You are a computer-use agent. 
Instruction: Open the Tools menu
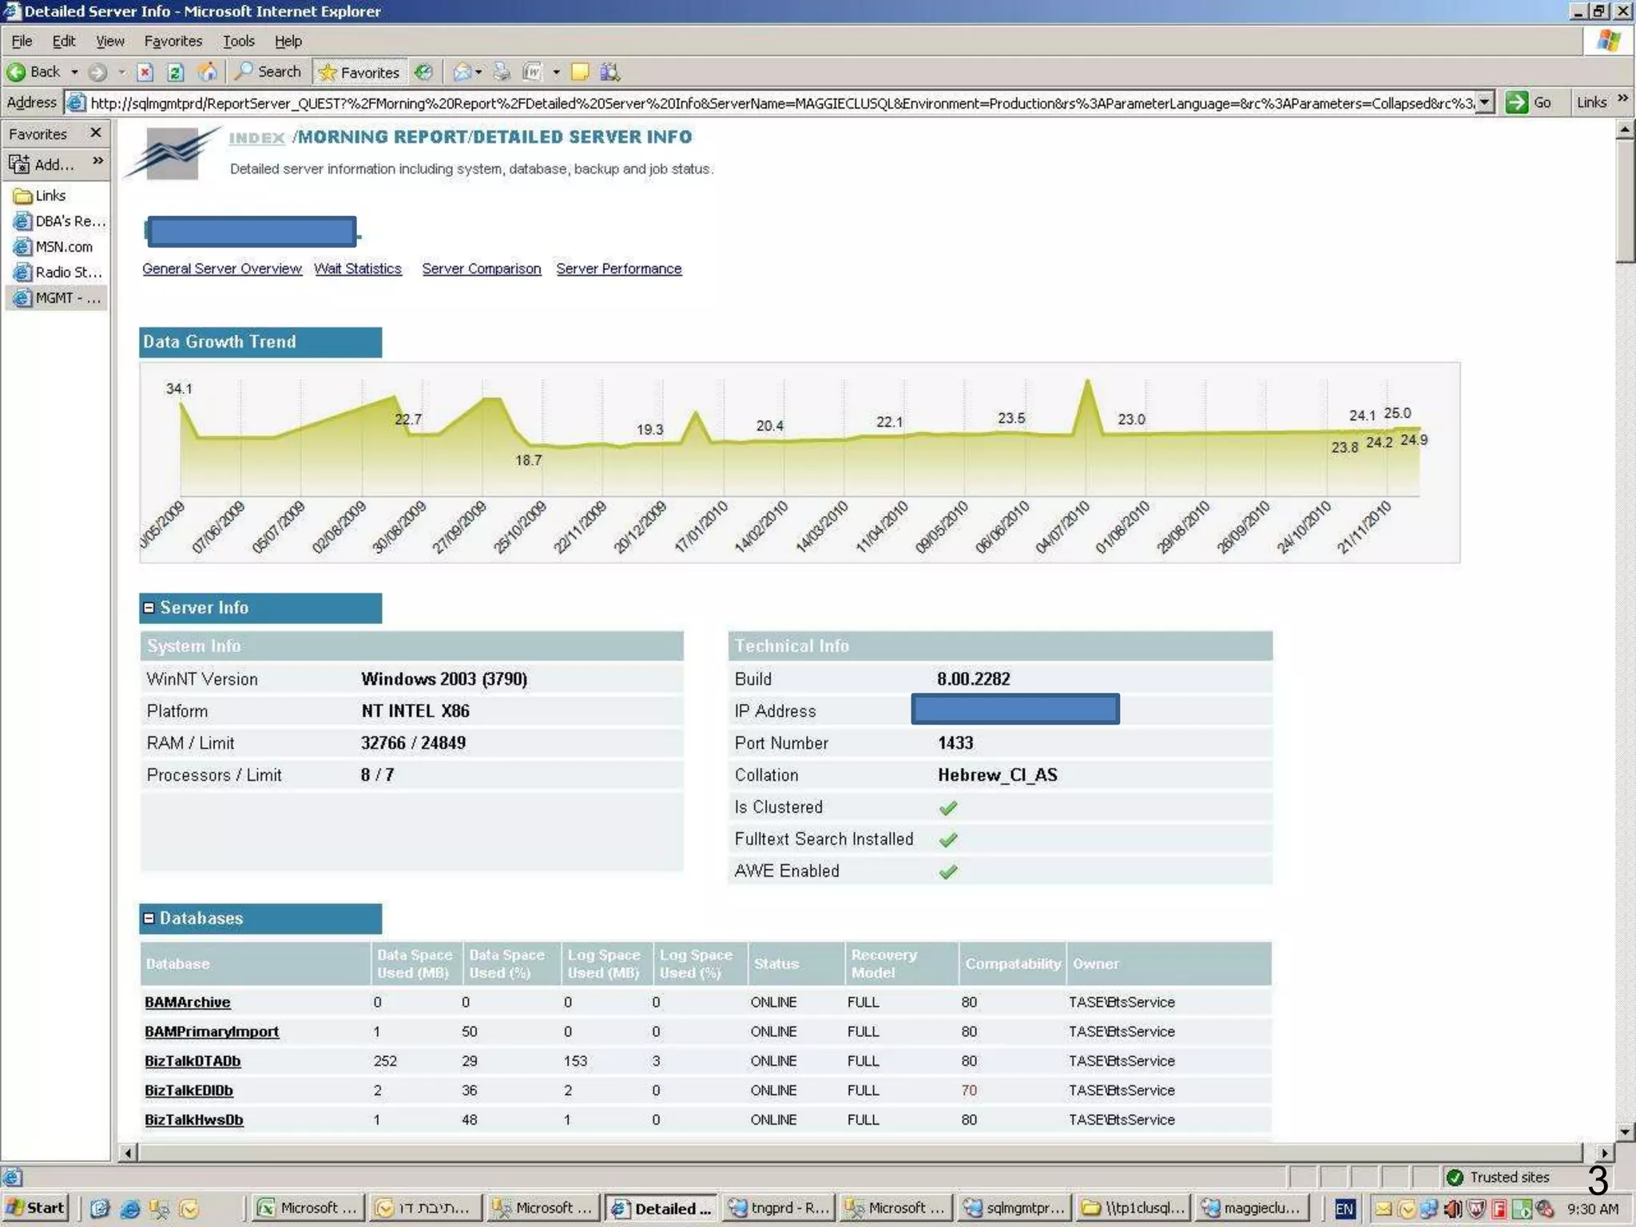tap(238, 41)
